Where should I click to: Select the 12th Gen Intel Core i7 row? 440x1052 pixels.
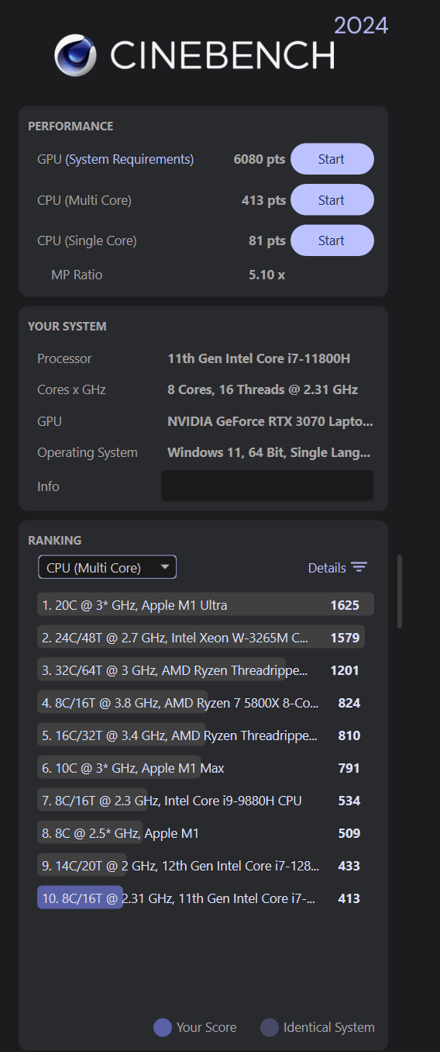click(205, 865)
